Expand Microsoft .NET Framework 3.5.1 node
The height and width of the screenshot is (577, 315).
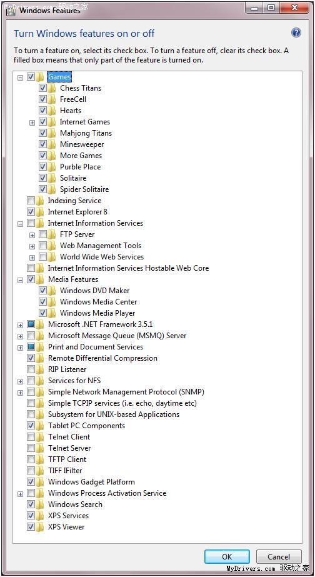[x=20, y=325]
